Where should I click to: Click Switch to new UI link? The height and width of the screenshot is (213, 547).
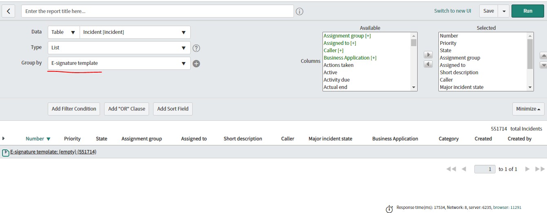click(452, 11)
